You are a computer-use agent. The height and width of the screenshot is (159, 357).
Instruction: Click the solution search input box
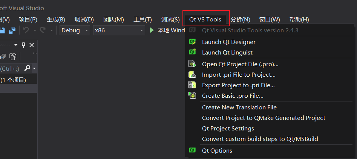(x=11, y=68)
